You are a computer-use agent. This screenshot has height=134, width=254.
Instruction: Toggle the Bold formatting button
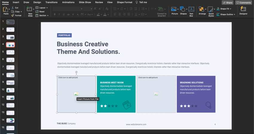tap(55, 14)
